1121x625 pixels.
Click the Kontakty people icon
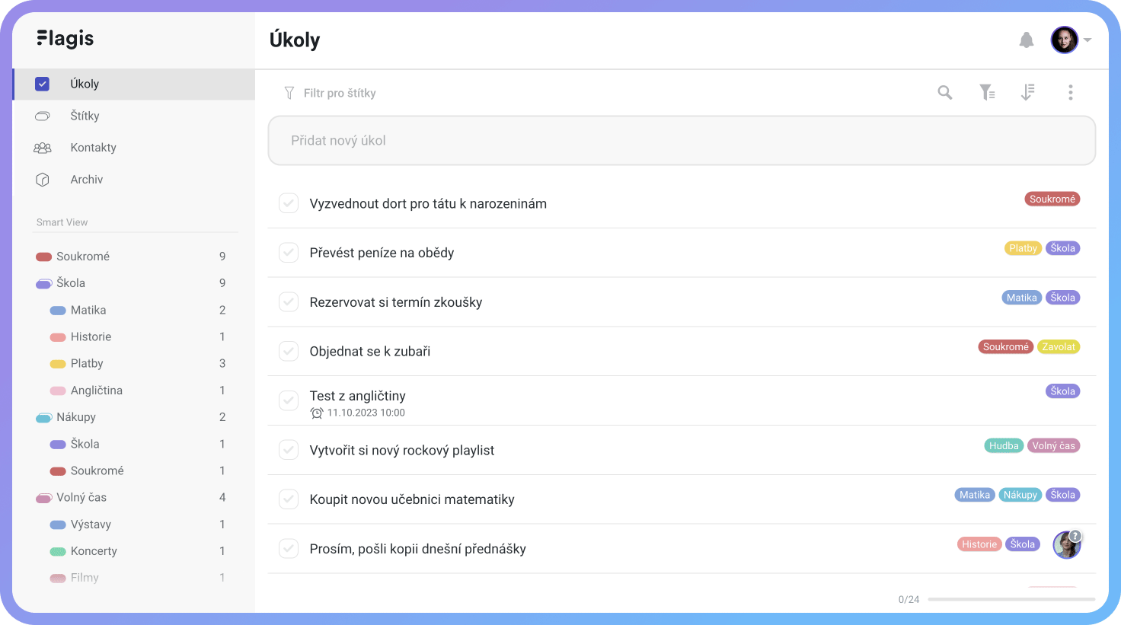pos(43,148)
